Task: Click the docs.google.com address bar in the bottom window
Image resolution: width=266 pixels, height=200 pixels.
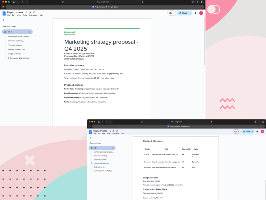Action: pyautogui.click(x=177, y=122)
